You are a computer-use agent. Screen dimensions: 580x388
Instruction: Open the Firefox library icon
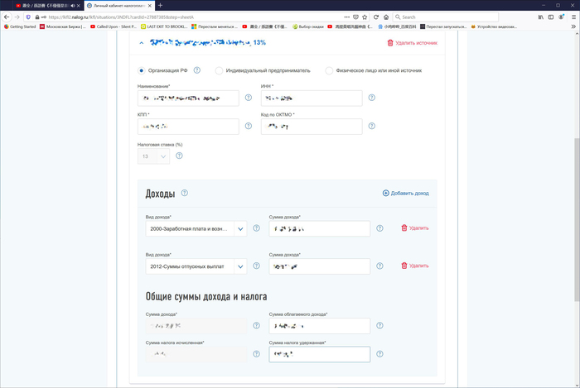[x=541, y=17]
